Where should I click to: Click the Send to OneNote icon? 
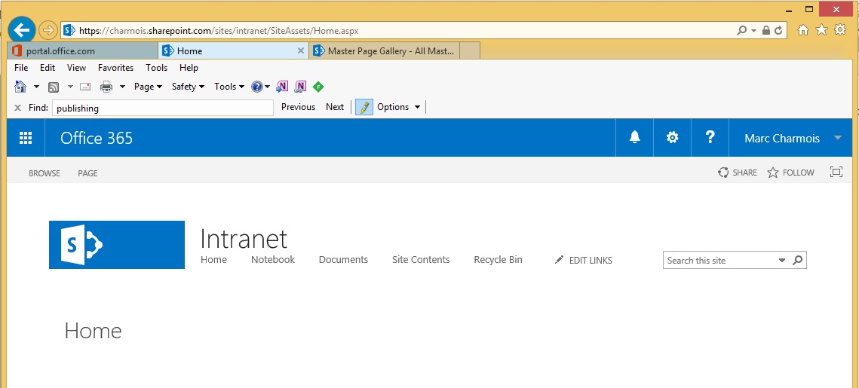pyautogui.click(x=282, y=87)
